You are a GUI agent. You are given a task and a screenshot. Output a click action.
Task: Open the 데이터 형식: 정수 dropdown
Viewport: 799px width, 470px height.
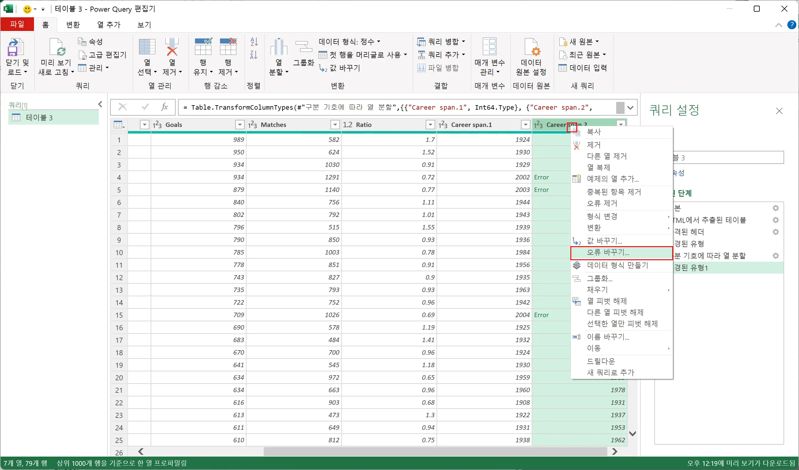point(349,41)
